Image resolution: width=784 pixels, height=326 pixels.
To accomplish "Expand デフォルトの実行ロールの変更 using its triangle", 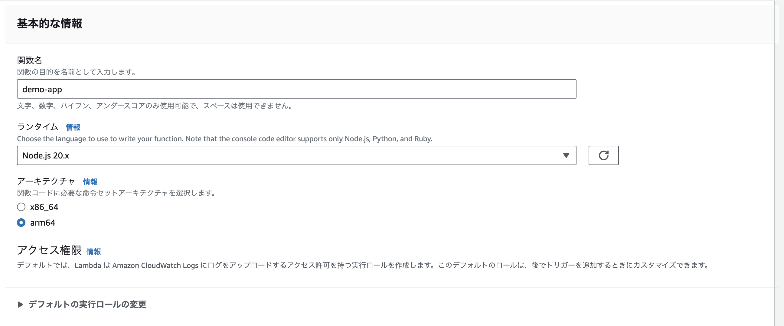I will click(x=20, y=305).
